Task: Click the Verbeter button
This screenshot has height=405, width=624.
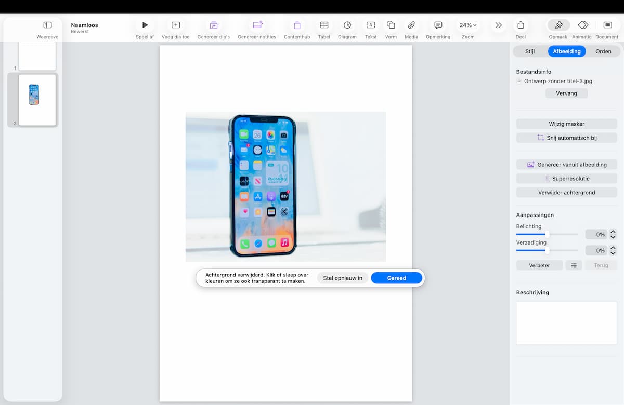Action: (540, 265)
